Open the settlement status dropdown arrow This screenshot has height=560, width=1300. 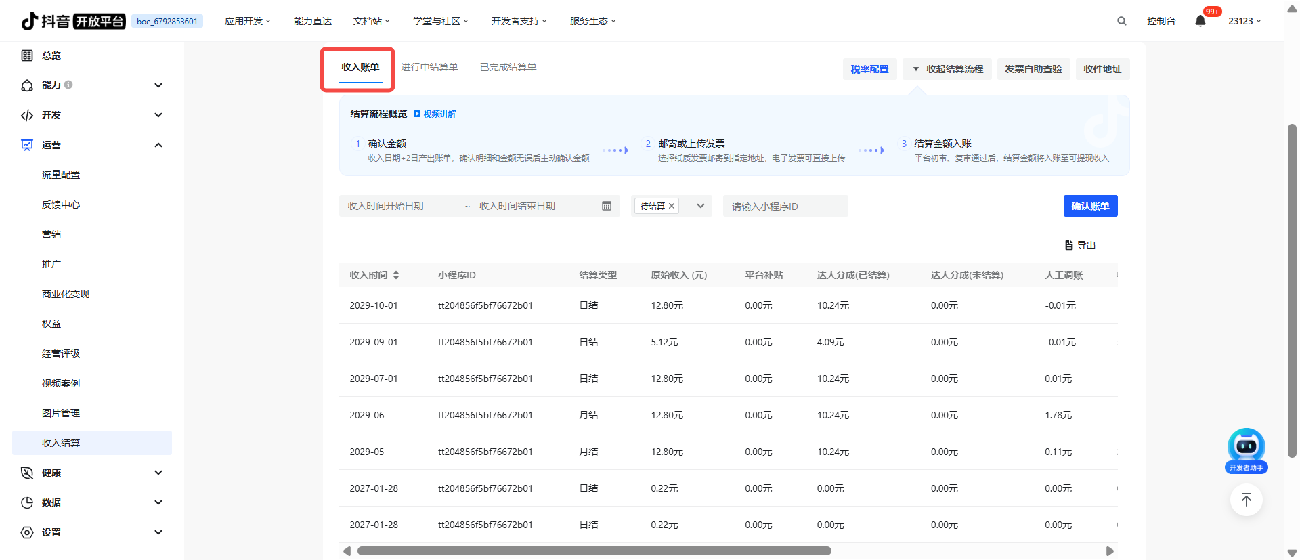pyautogui.click(x=701, y=206)
